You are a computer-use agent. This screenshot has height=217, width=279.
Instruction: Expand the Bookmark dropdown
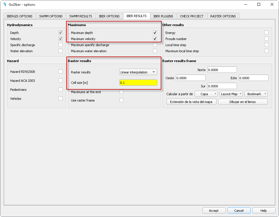(x=256, y=94)
